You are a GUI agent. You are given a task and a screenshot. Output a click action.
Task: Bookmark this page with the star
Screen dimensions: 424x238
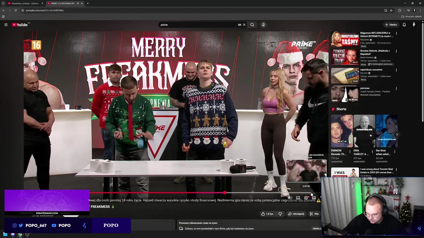click(x=391, y=10)
